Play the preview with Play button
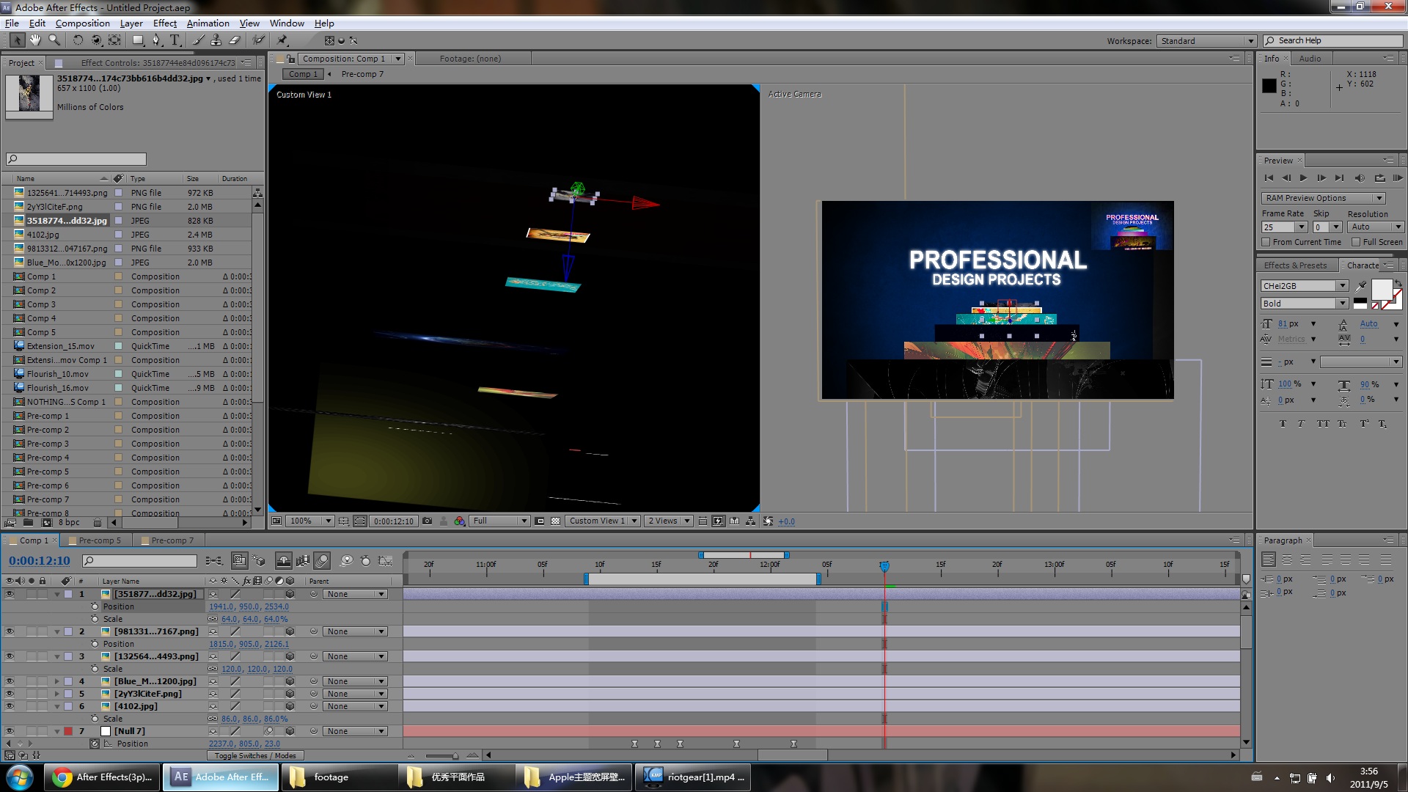Screen dimensions: 1408x792 pyautogui.click(x=1303, y=178)
